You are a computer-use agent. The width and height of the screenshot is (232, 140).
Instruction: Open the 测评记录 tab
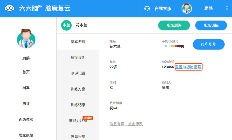point(78,73)
